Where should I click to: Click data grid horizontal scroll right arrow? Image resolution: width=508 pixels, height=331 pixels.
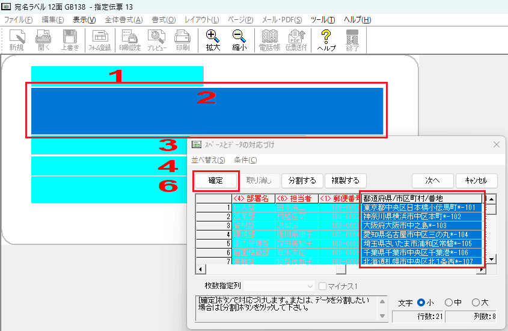point(482,270)
